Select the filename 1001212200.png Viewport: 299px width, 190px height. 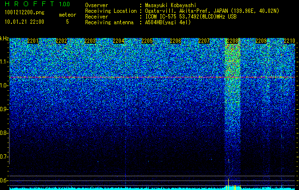(25, 13)
